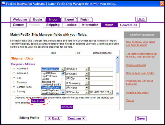
Task: Open the UPSAddr1 field dropdown
Action: tap(87, 69)
